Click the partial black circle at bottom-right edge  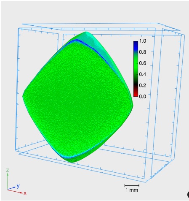[188, 195]
